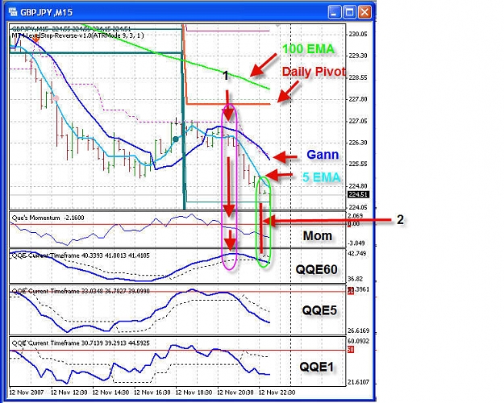Image resolution: width=504 pixels, height=403 pixels.
Task: Click the current price tag 224.51
Action: [x=358, y=194]
